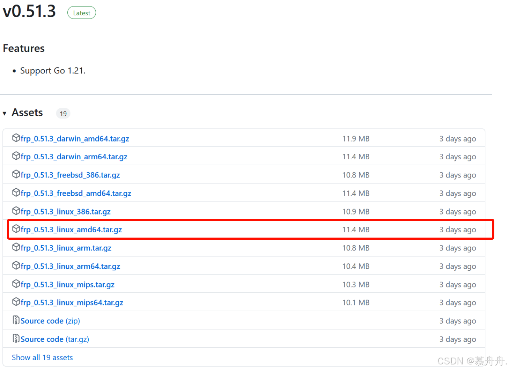Click 11.9 MB size of darwin_amd64
Image resolution: width=509 pixels, height=370 pixels.
click(x=356, y=139)
